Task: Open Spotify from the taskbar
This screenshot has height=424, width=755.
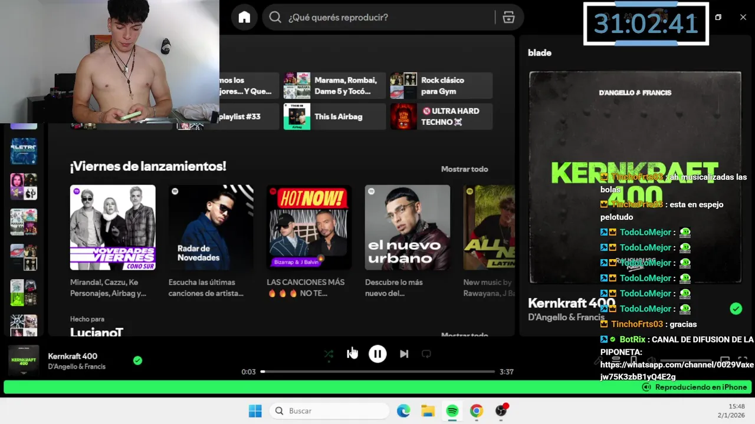Action: click(x=452, y=410)
